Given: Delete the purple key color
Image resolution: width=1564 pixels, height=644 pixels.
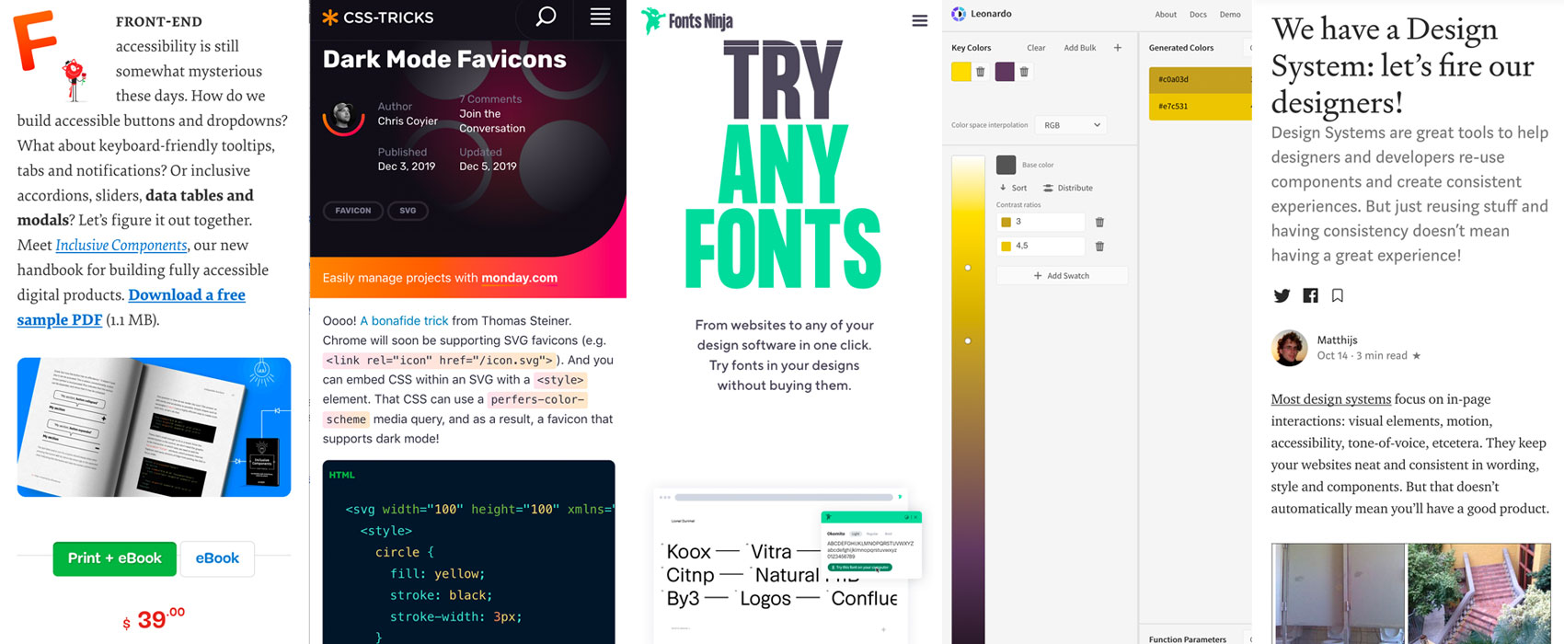Looking at the screenshot, I should coord(1024,72).
